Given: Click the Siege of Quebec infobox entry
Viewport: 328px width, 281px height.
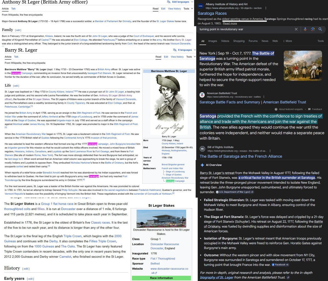Looking at the screenshot, I should pyautogui.click(x=174, y=175).
